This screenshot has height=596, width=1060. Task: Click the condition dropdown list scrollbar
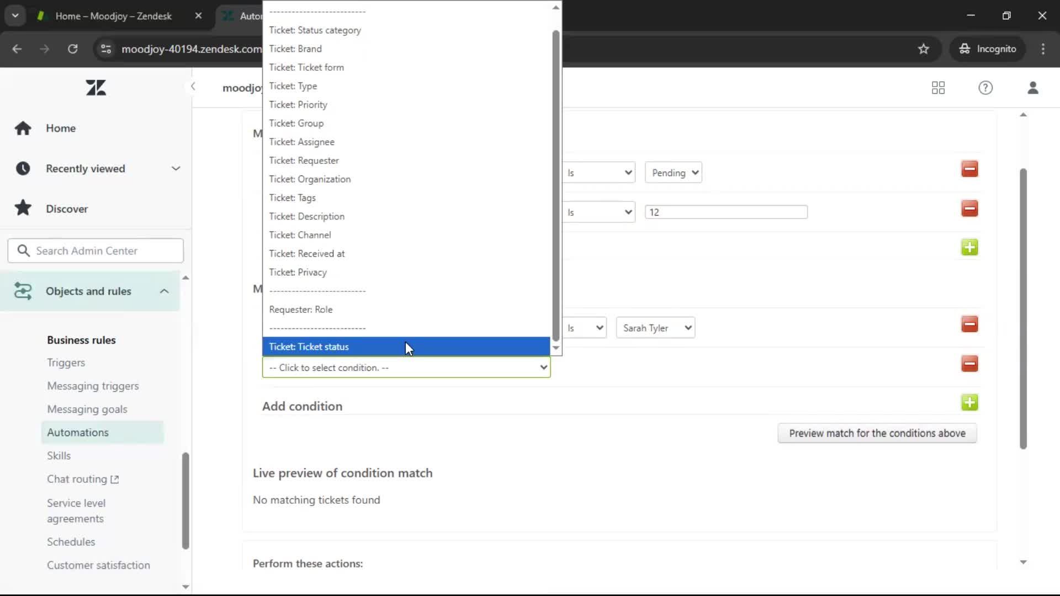pos(555,185)
